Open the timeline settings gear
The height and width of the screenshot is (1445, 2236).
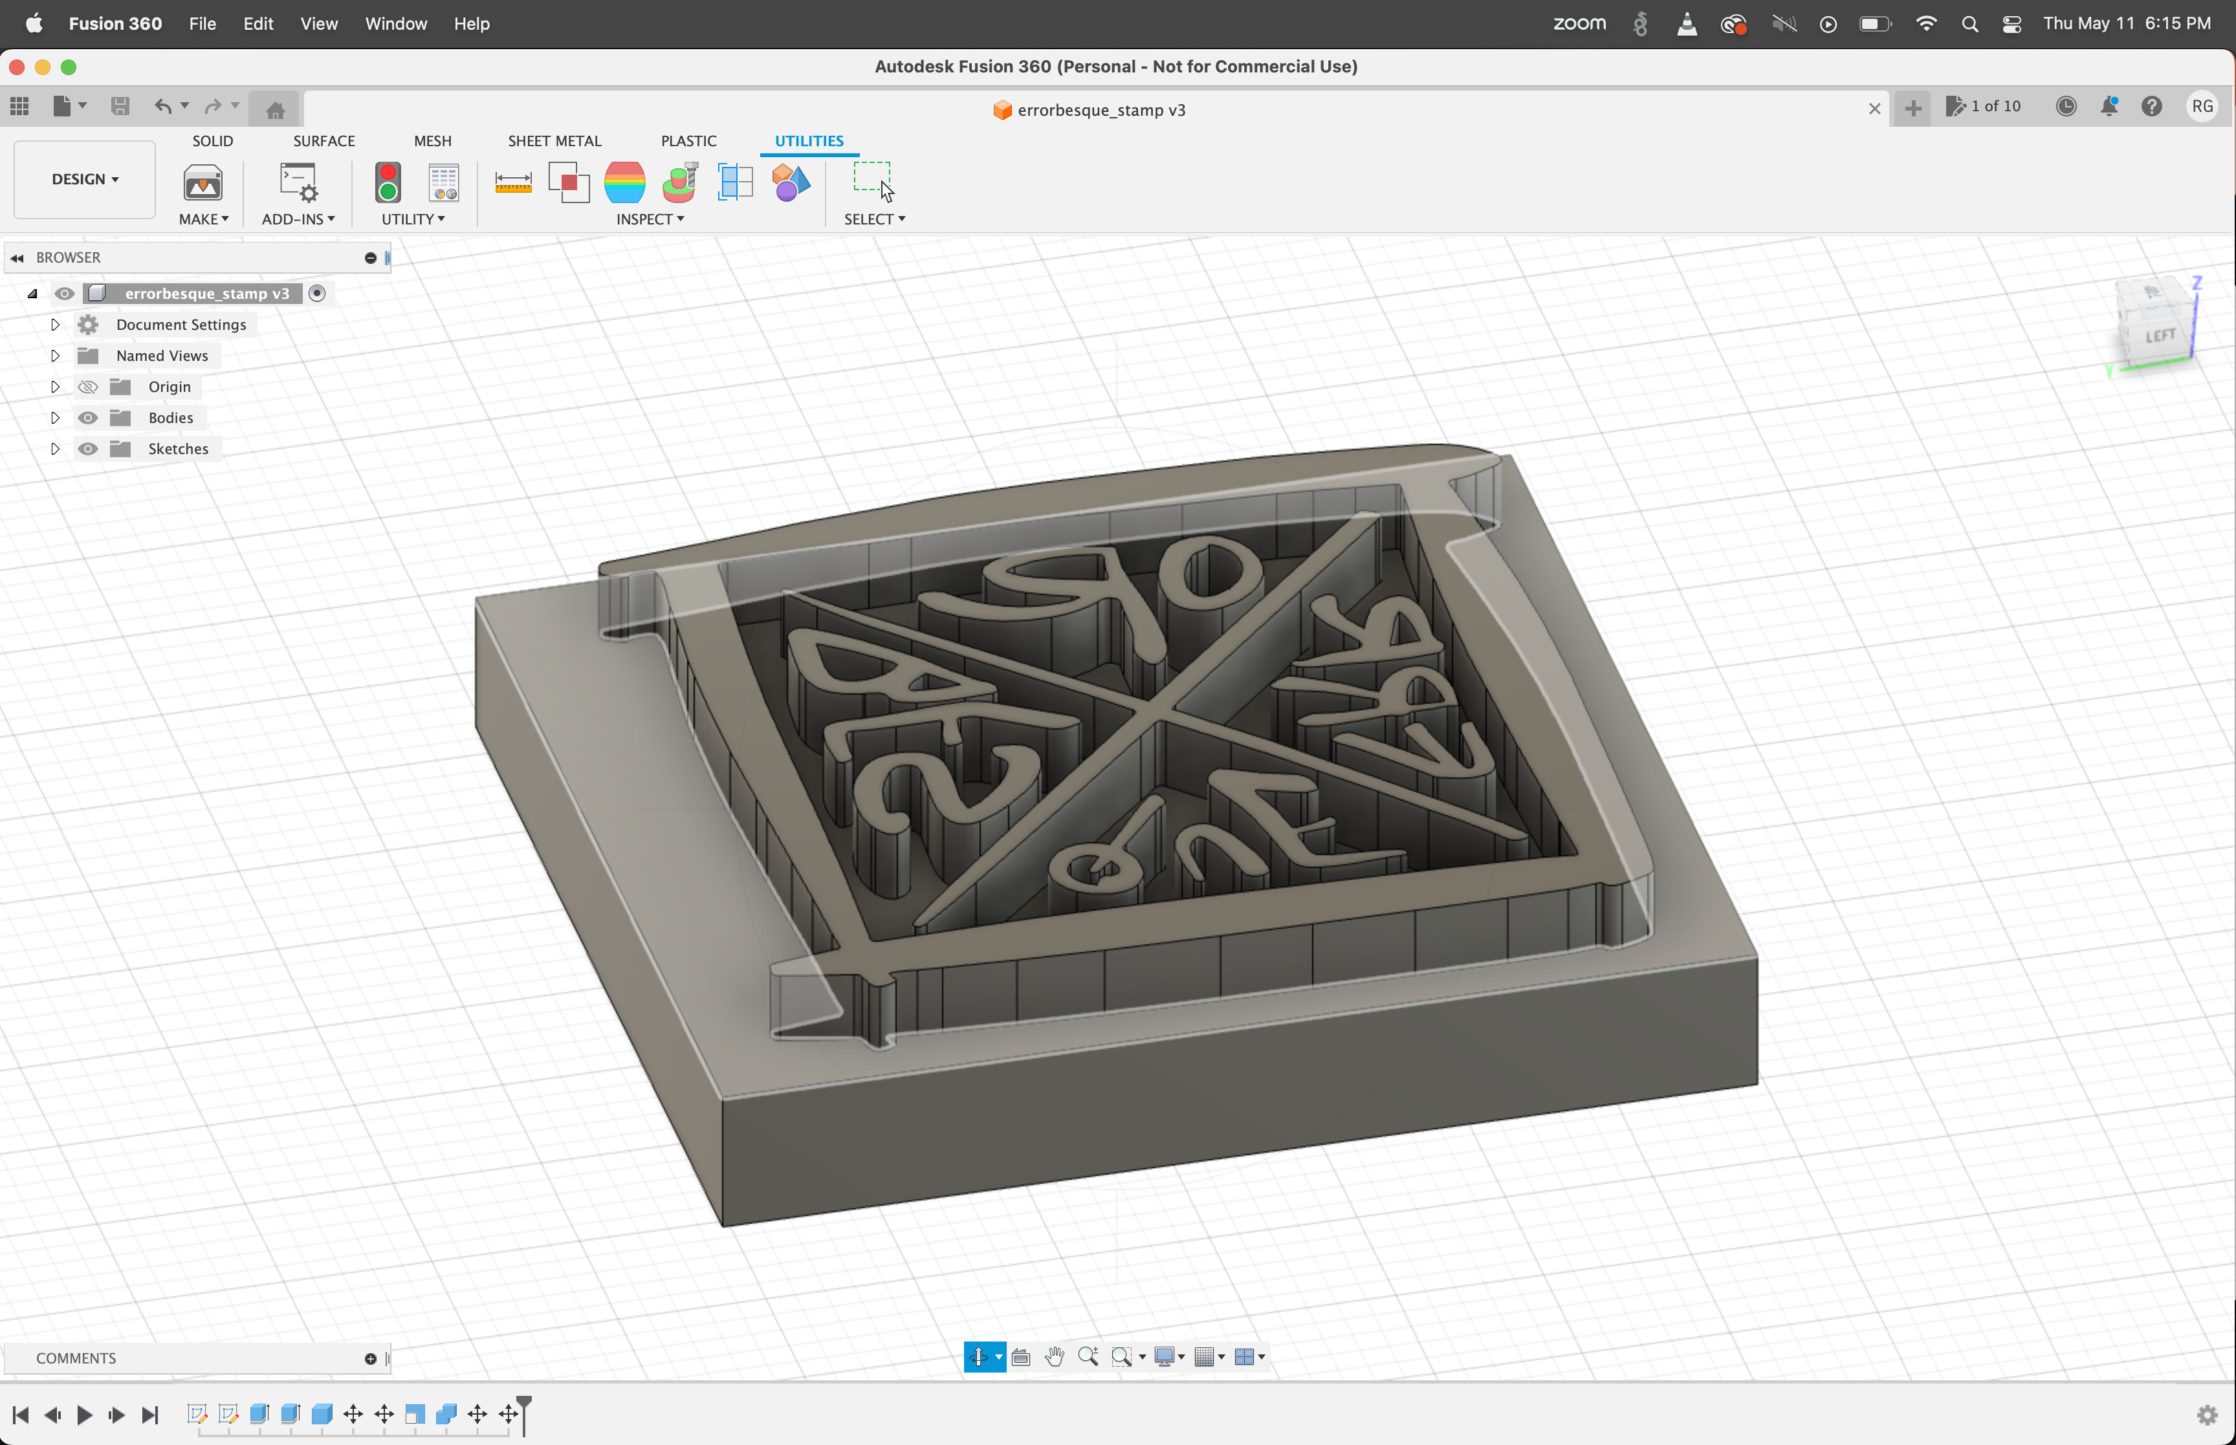[2207, 1415]
